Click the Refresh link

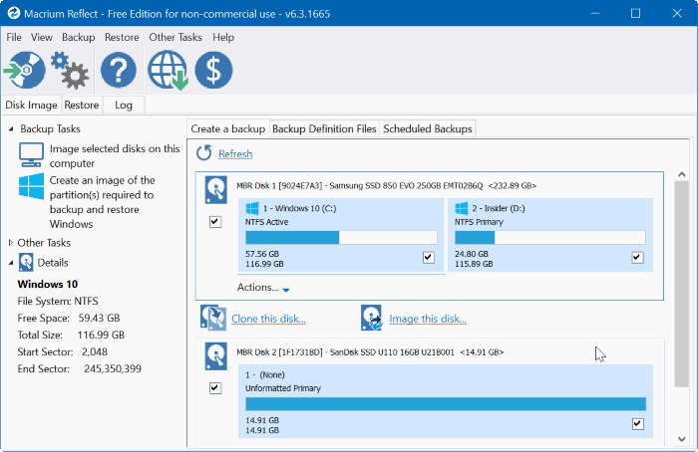click(x=235, y=153)
